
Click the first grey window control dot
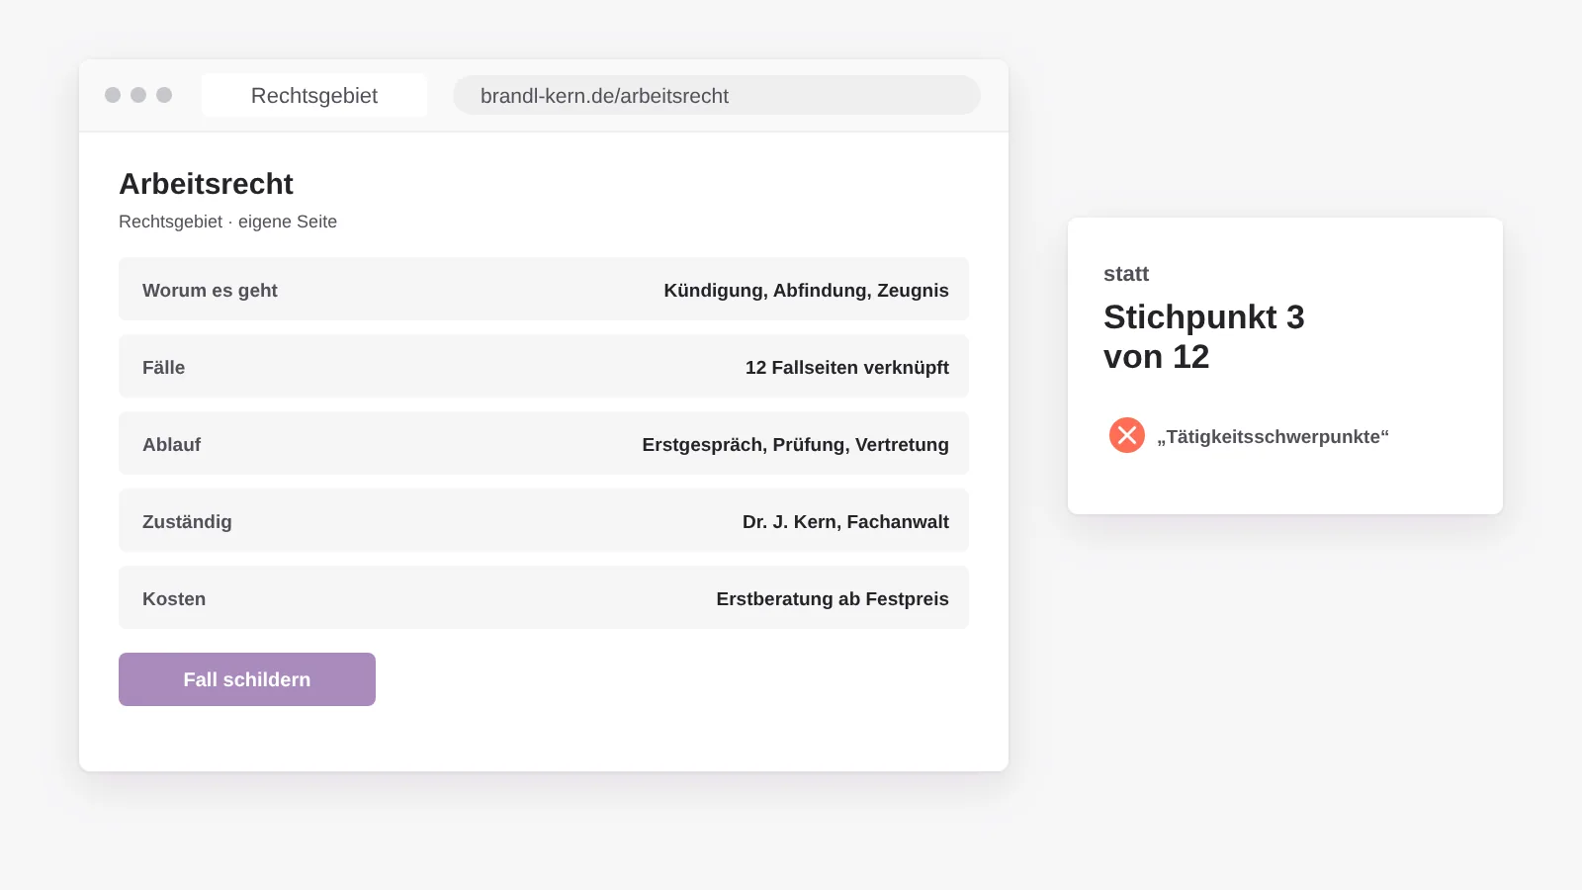click(x=113, y=95)
